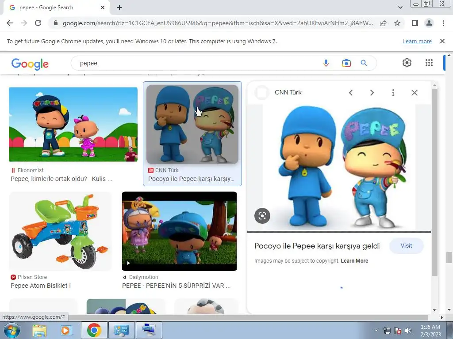Go back to the previous page

pyautogui.click(x=10, y=23)
